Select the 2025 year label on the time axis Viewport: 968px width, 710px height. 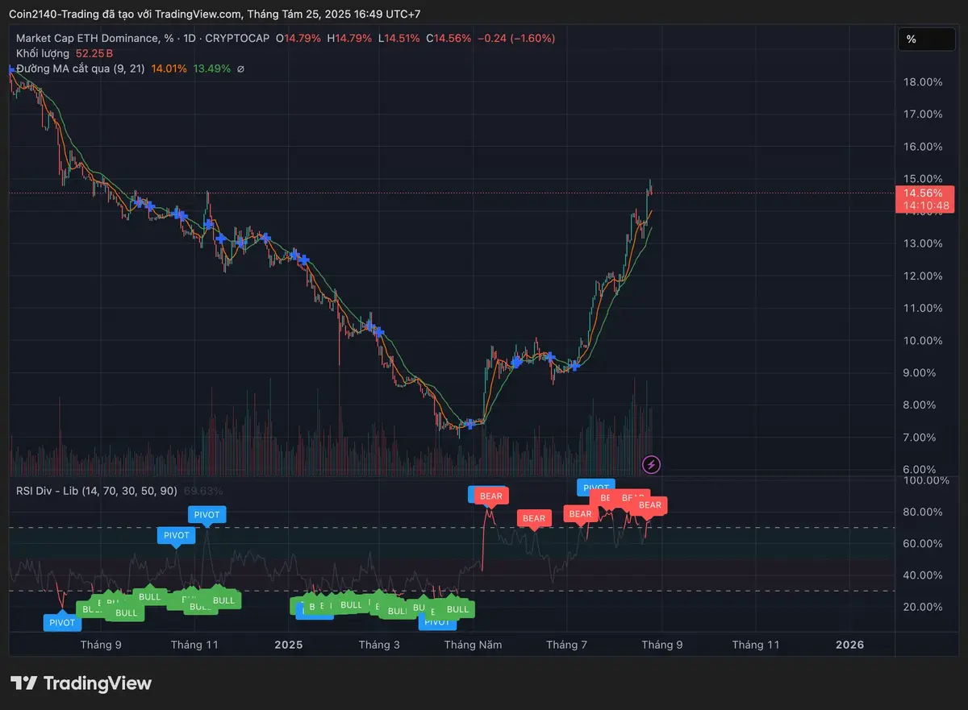288,645
